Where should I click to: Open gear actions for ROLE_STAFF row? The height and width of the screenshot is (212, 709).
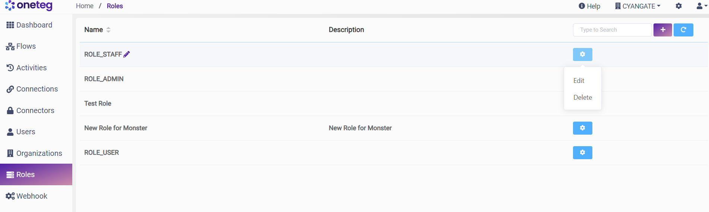582,54
